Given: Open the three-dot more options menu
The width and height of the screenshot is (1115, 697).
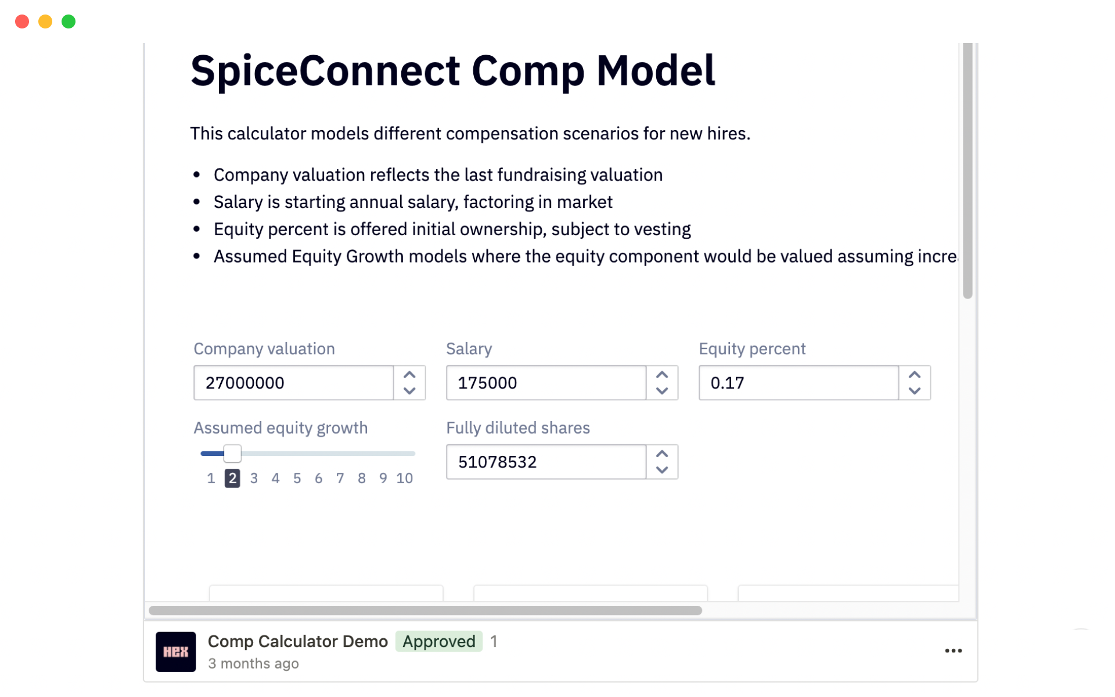Looking at the screenshot, I should (x=954, y=651).
